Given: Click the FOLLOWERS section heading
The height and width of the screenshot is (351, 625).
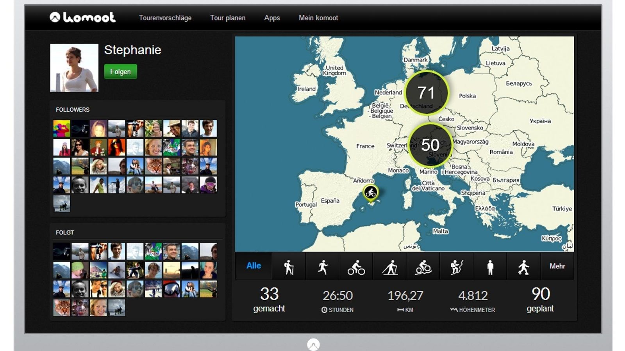Looking at the screenshot, I should (x=73, y=110).
